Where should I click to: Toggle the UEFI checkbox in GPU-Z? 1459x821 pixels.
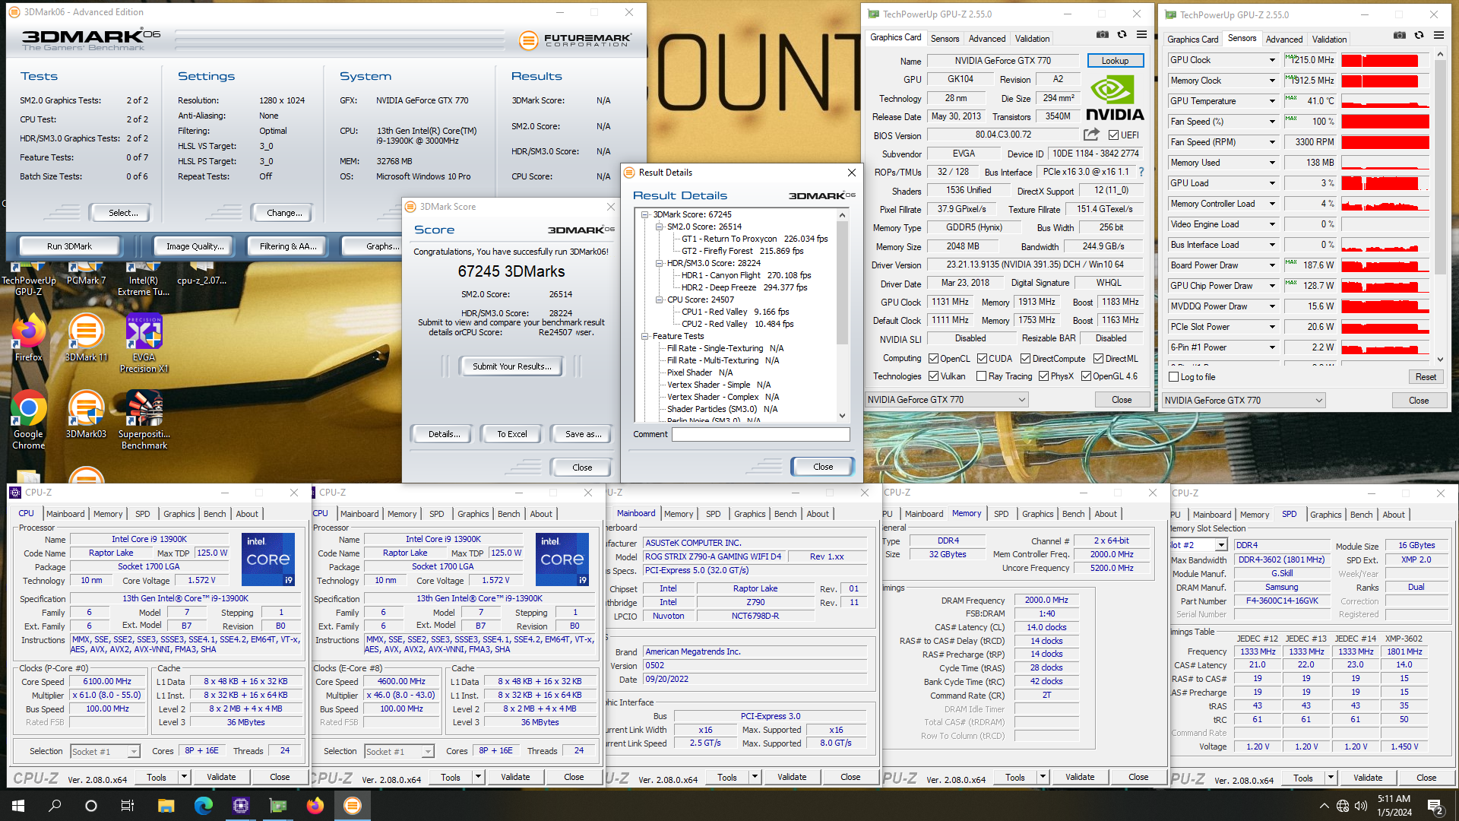tap(1113, 135)
